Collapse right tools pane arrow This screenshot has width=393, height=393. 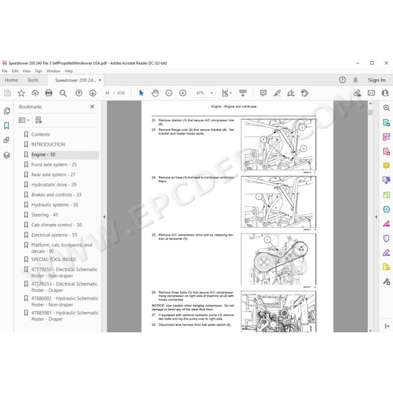coord(376,217)
